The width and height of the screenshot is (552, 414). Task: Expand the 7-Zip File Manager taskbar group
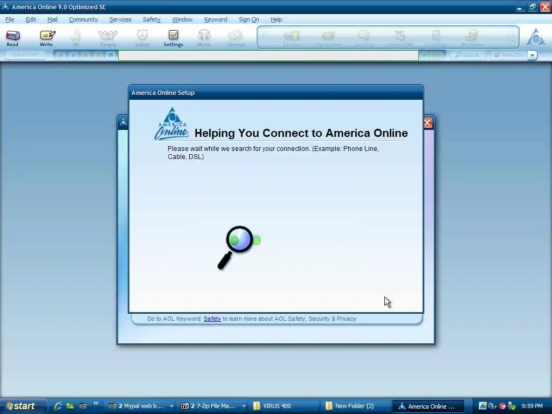tap(244, 406)
